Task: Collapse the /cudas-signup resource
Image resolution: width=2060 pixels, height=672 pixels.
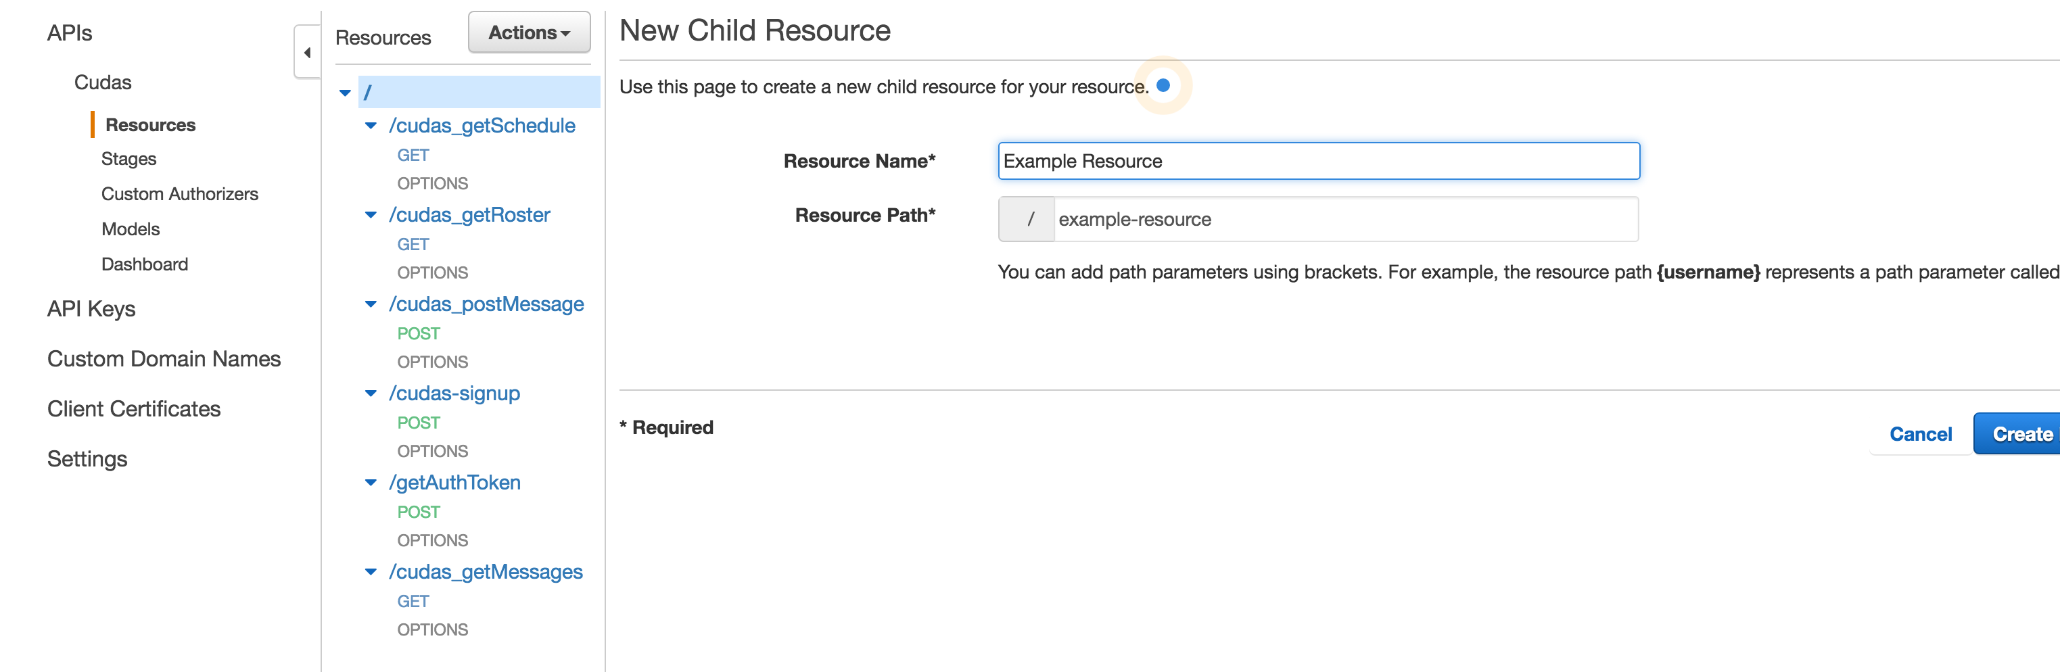Action: coord(370,393)
